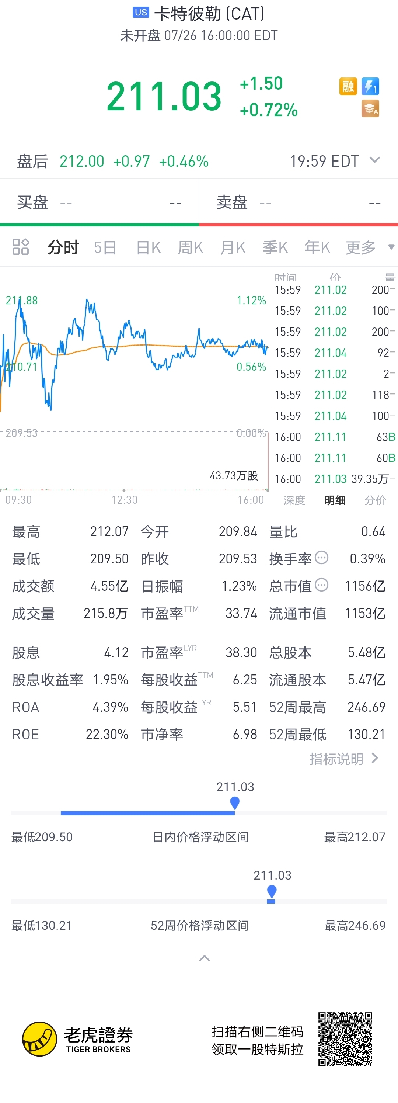Screen dimensions: 398x1103
Task: Tap the orange margin (融) icon
Action: [348, 87]
